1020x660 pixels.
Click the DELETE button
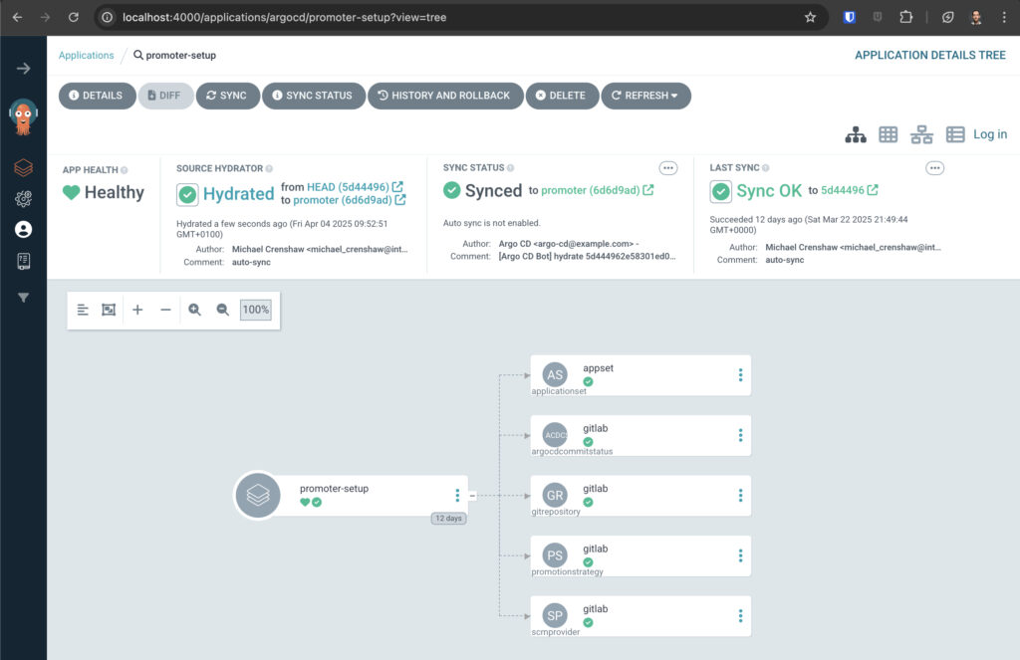point(562,96)
